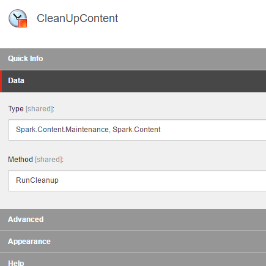Expand the Quick Info section

133,59
